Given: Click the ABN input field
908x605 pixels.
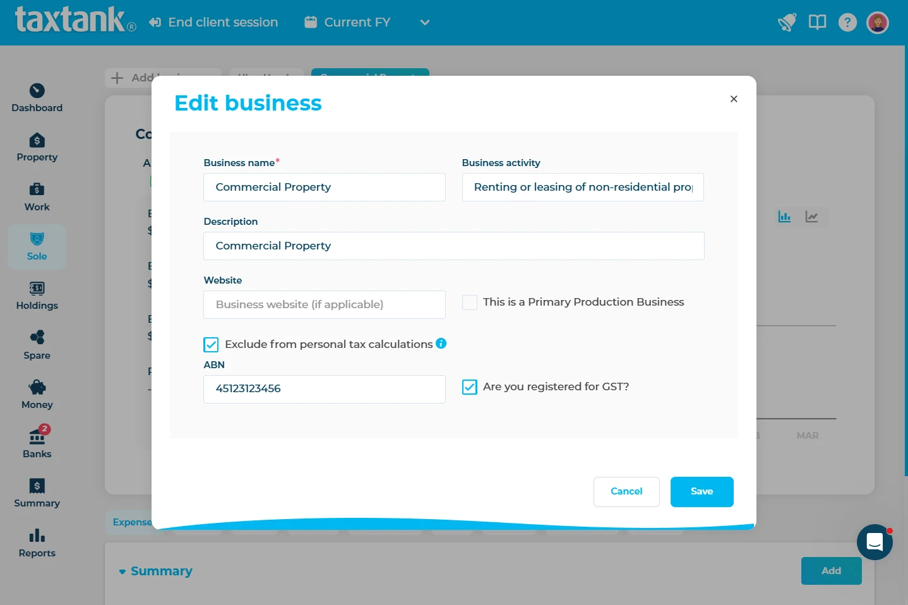Looking at the screenshot, I should 324,389.
